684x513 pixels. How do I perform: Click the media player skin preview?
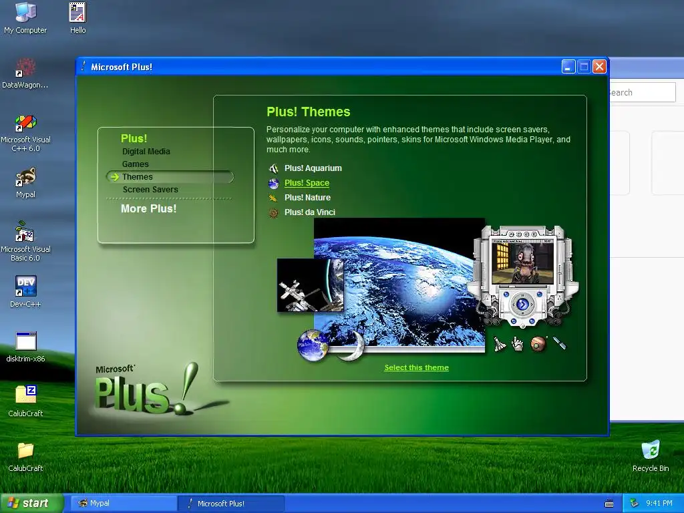coord(522,276)
